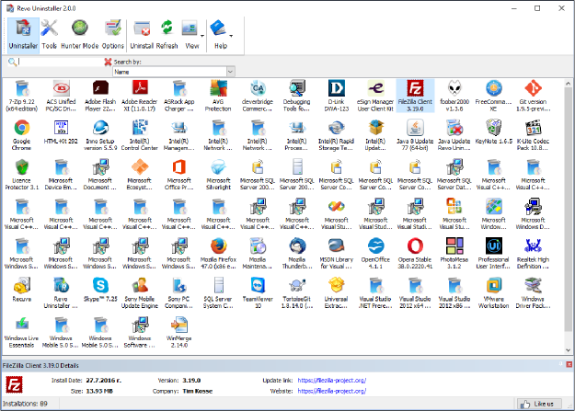Open the View toolbar button
Viewport: 575px width, 411px height.
coord(191,35)
